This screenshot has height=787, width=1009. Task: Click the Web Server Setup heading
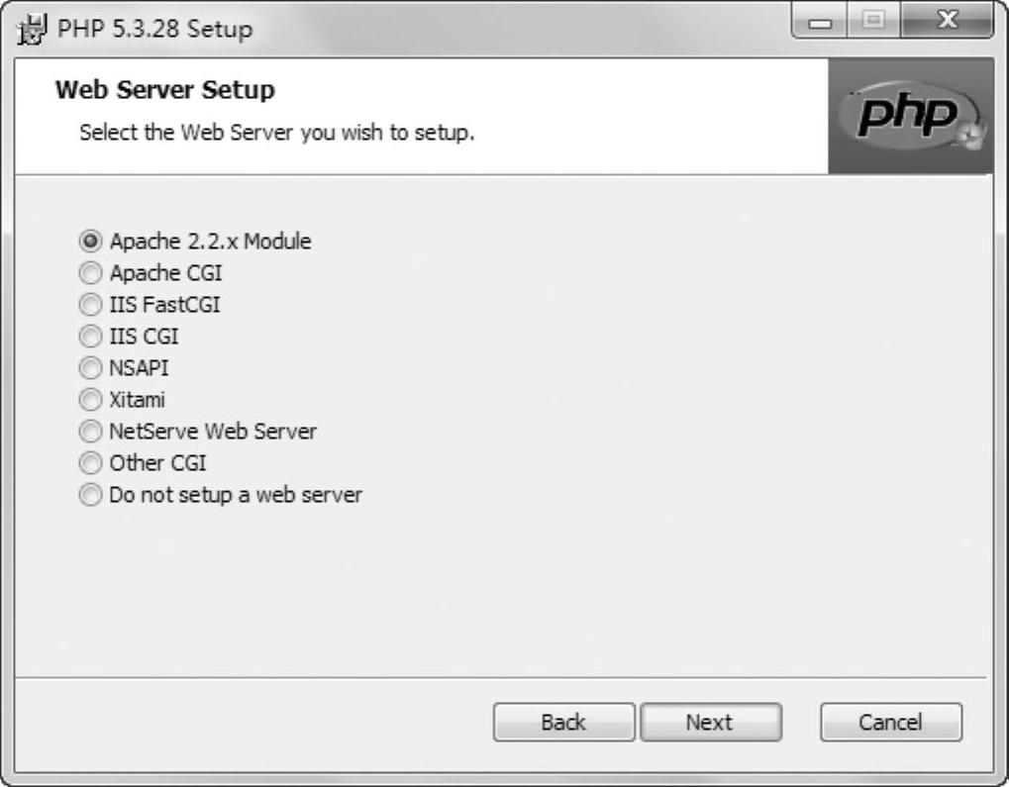[x=165, y=91]
